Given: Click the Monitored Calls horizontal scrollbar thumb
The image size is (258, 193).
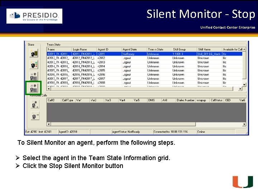Looking at the screenshot, I should pos(123,124).
